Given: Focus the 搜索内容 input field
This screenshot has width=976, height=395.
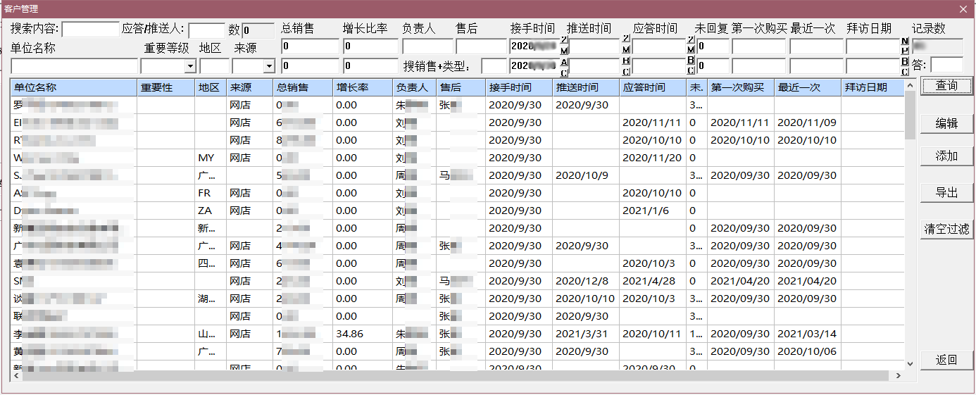Looking at the screenshot, I should (91, 30).
